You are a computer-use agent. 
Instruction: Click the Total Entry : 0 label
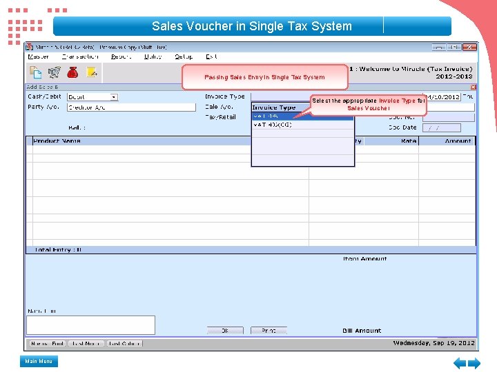[58, 249]
